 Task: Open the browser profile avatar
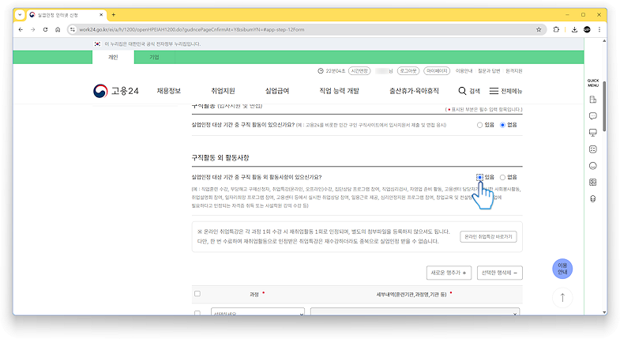click(587, 30)
